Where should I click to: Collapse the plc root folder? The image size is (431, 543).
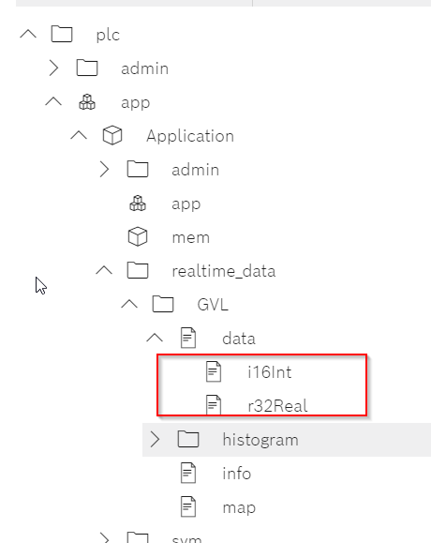click(x=28, y=34)
